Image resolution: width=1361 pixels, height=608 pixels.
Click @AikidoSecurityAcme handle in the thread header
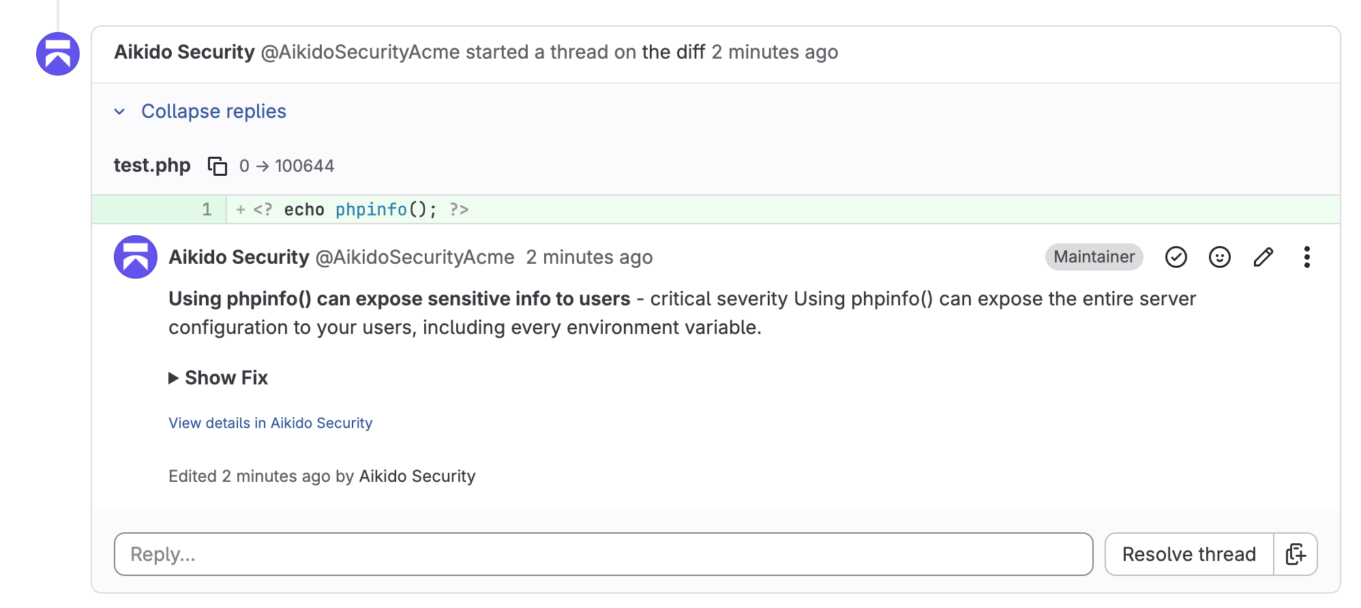[360, 52]
